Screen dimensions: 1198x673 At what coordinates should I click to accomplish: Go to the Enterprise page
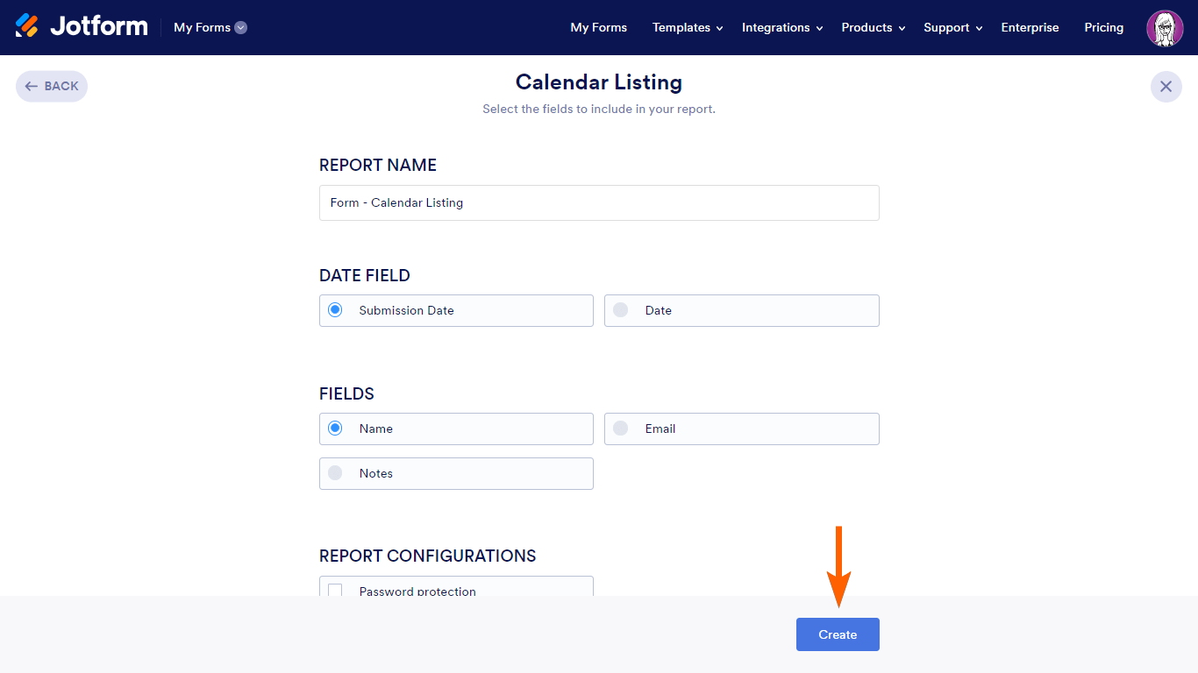1030,27
